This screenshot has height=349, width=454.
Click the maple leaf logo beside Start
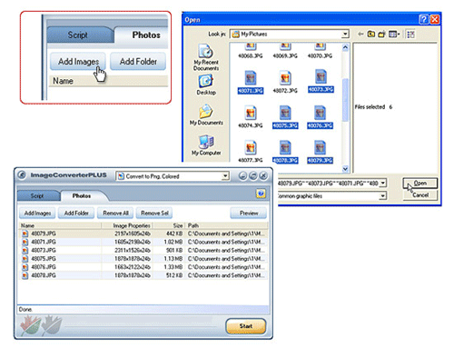pyautogui.click(x=41, y=326)
